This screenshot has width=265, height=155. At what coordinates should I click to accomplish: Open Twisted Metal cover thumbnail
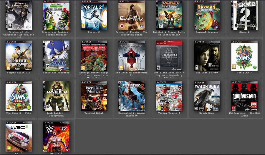[x=94, y=96]
